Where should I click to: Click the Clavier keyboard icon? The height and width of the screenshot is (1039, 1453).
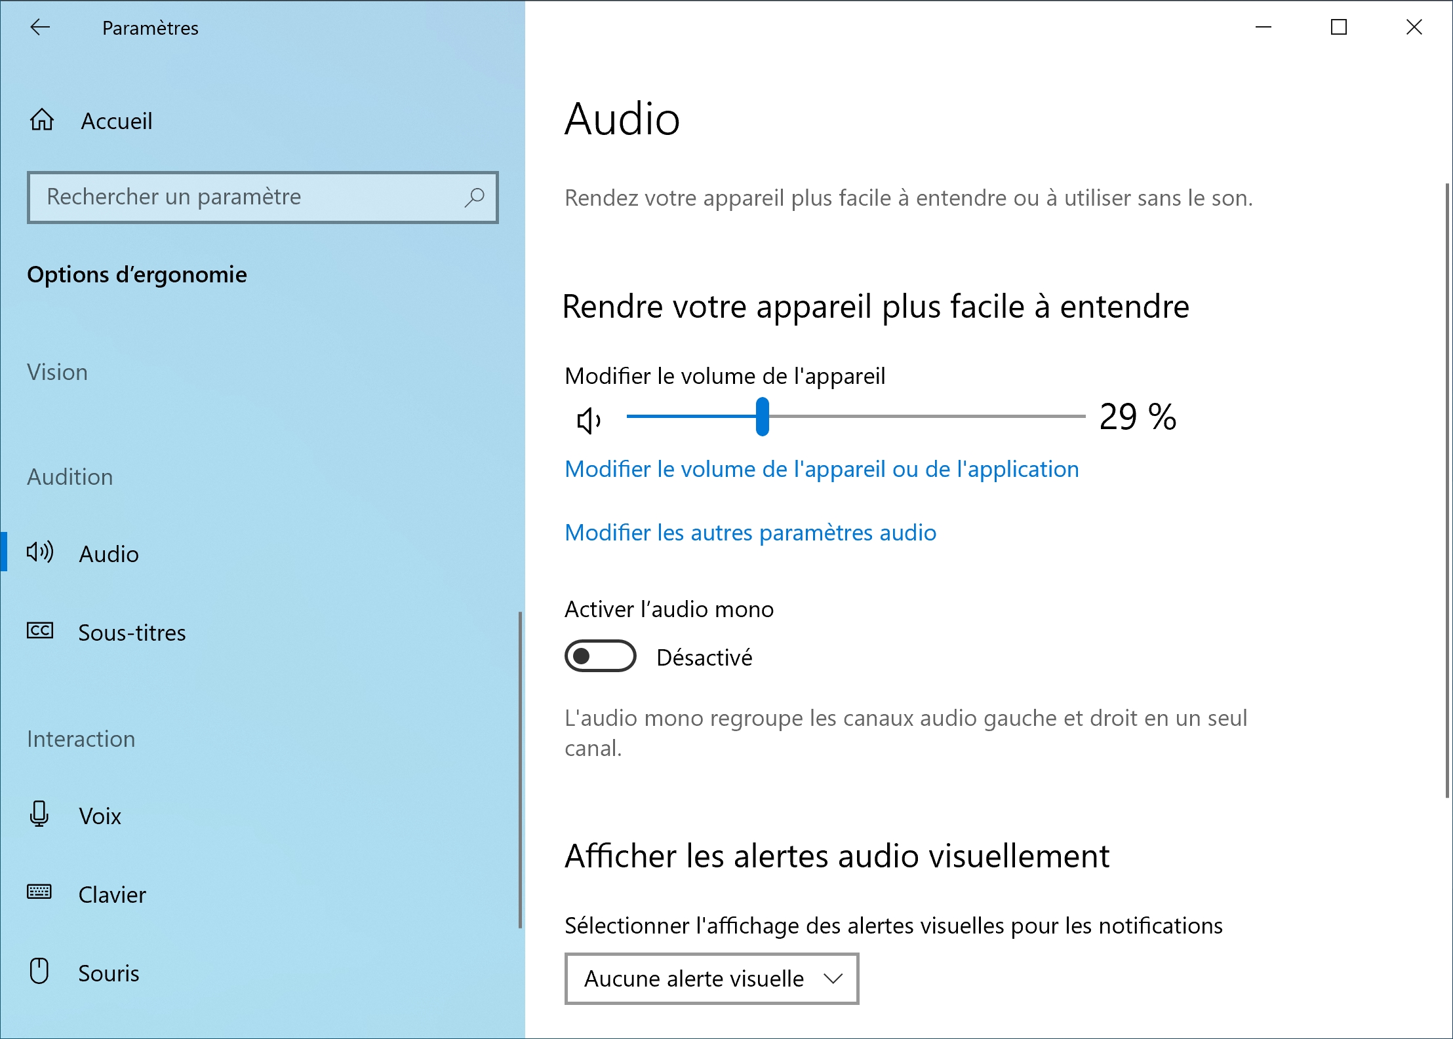(x=39, y=892)
